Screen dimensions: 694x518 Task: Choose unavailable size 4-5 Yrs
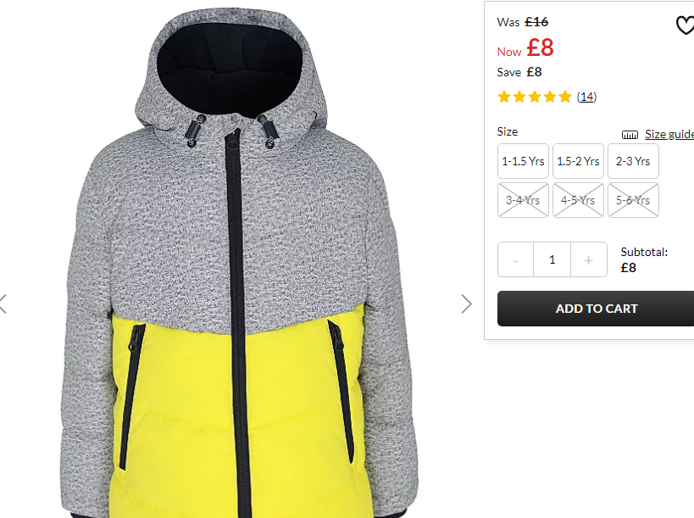tap(578, 200)
